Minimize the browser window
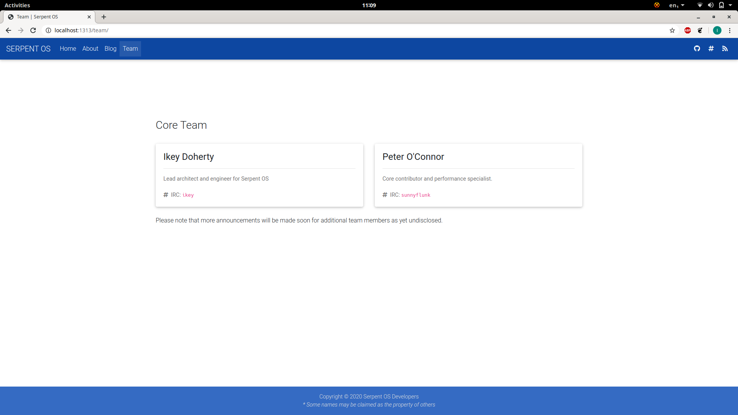738x415 pixels. [x=698, y=17]
